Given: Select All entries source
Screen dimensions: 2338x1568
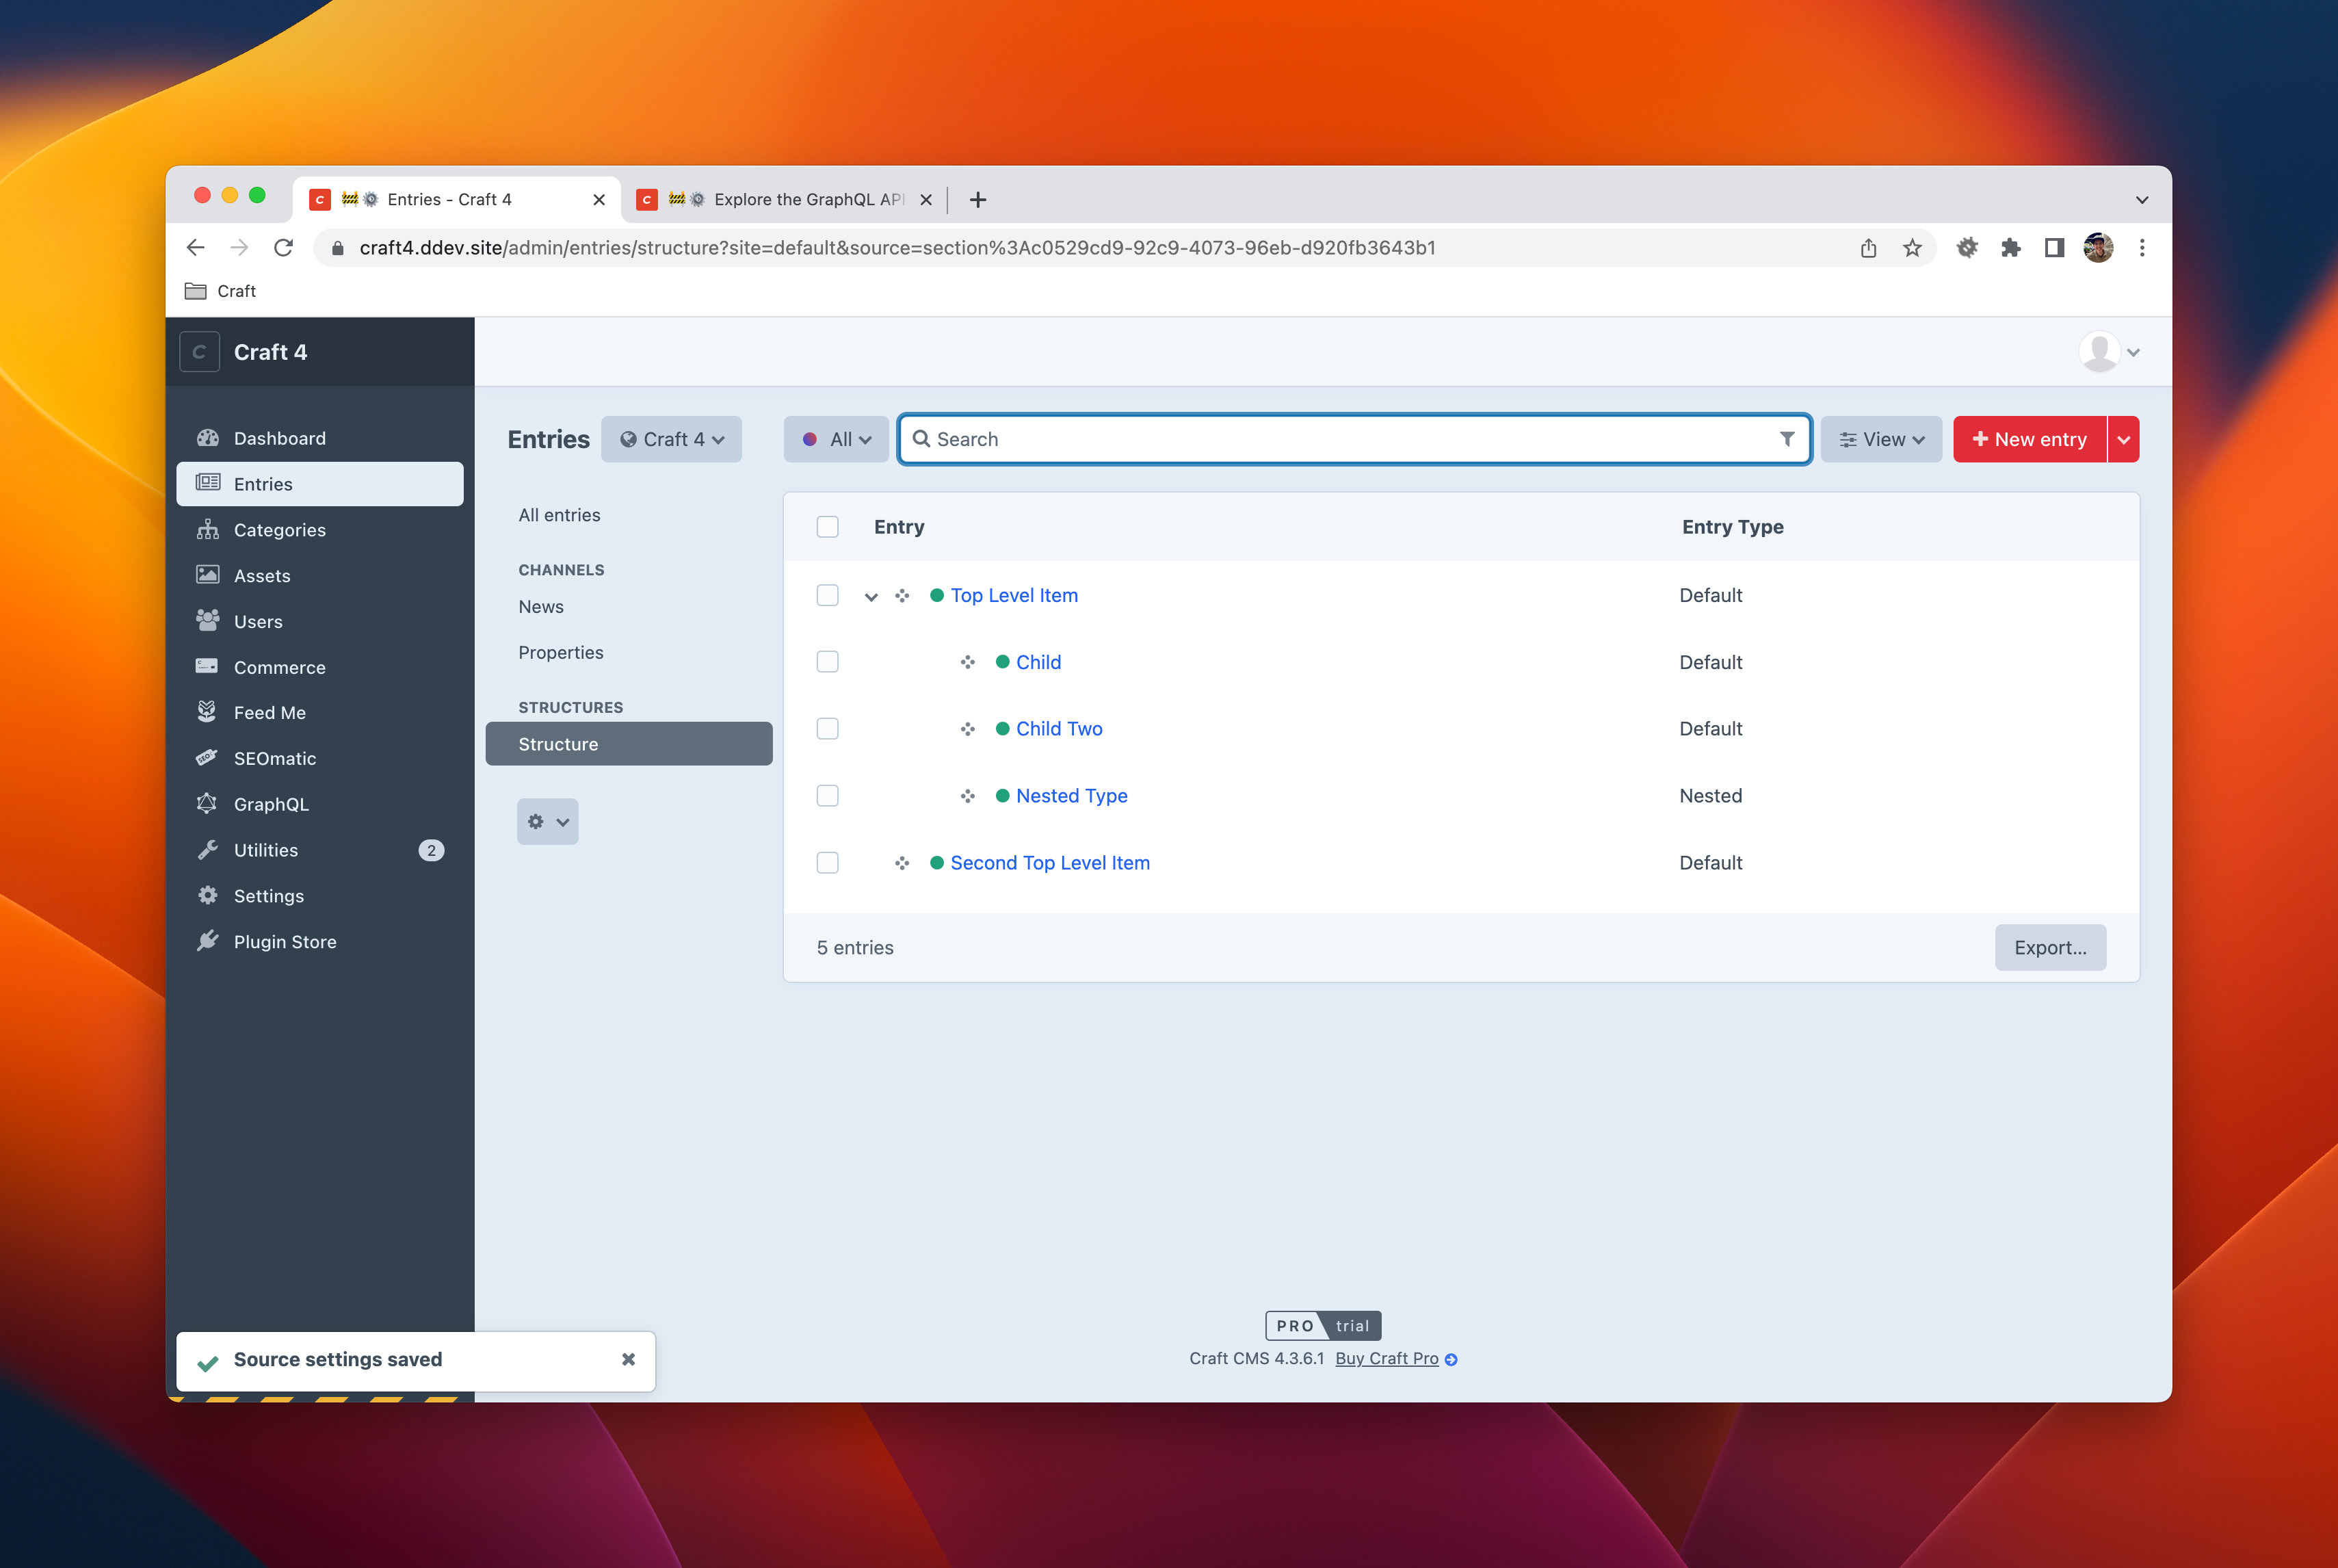Looking at the screenshot, I should (629, 515).
